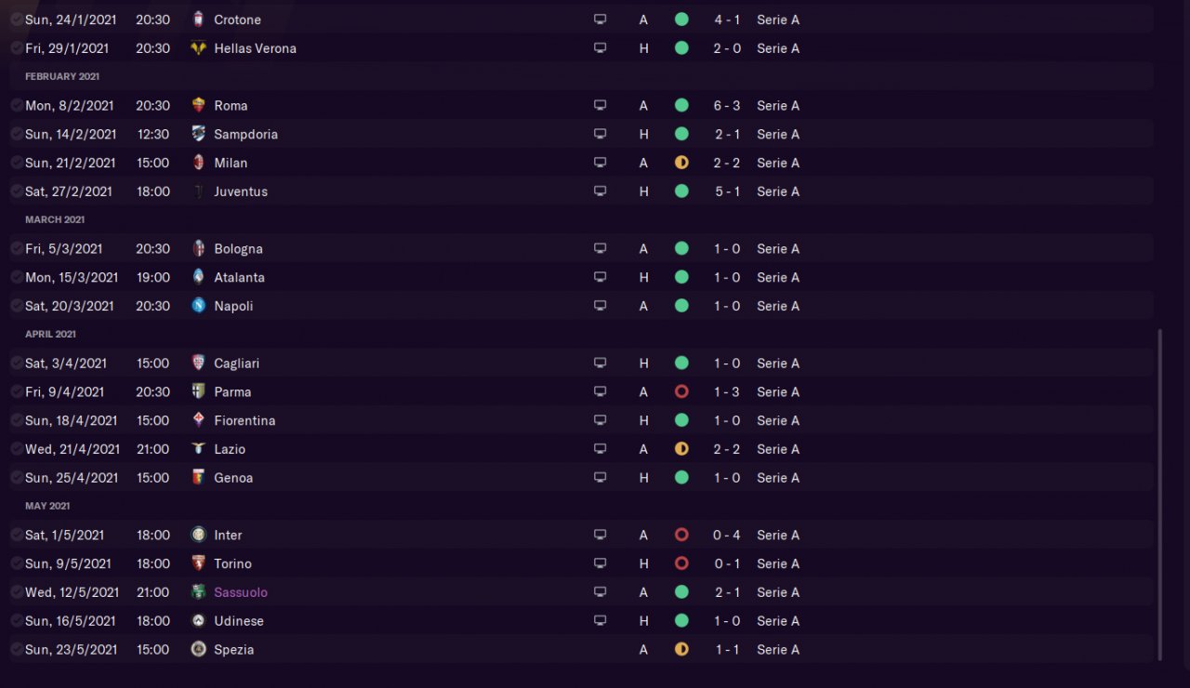This screenshot has width=1190, height=688.
Task: Open the Lazio team name link
Action: click(x=230, y=449)
